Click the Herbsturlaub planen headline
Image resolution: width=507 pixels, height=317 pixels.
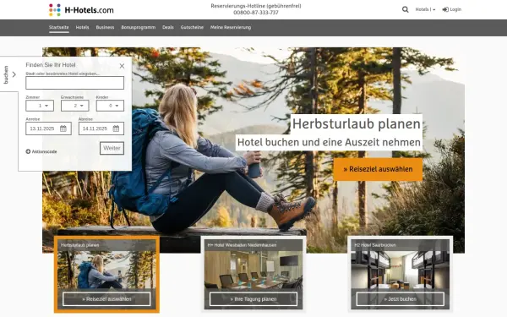pyautogui.click(x=357, y=123)
